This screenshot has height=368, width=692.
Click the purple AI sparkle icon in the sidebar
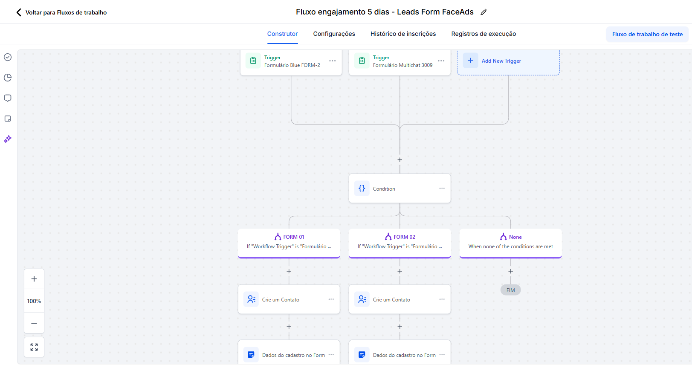point(8,139)
